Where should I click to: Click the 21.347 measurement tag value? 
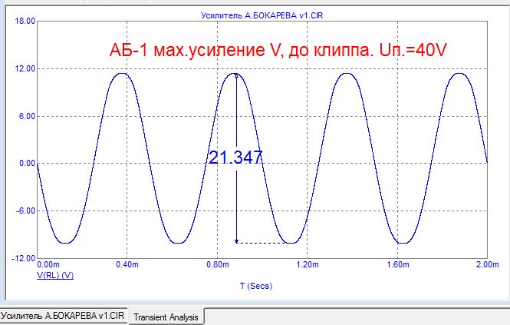coord(235,157)
